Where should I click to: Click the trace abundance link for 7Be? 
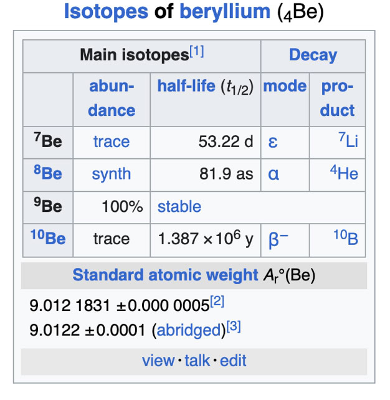tap(111, 142)
